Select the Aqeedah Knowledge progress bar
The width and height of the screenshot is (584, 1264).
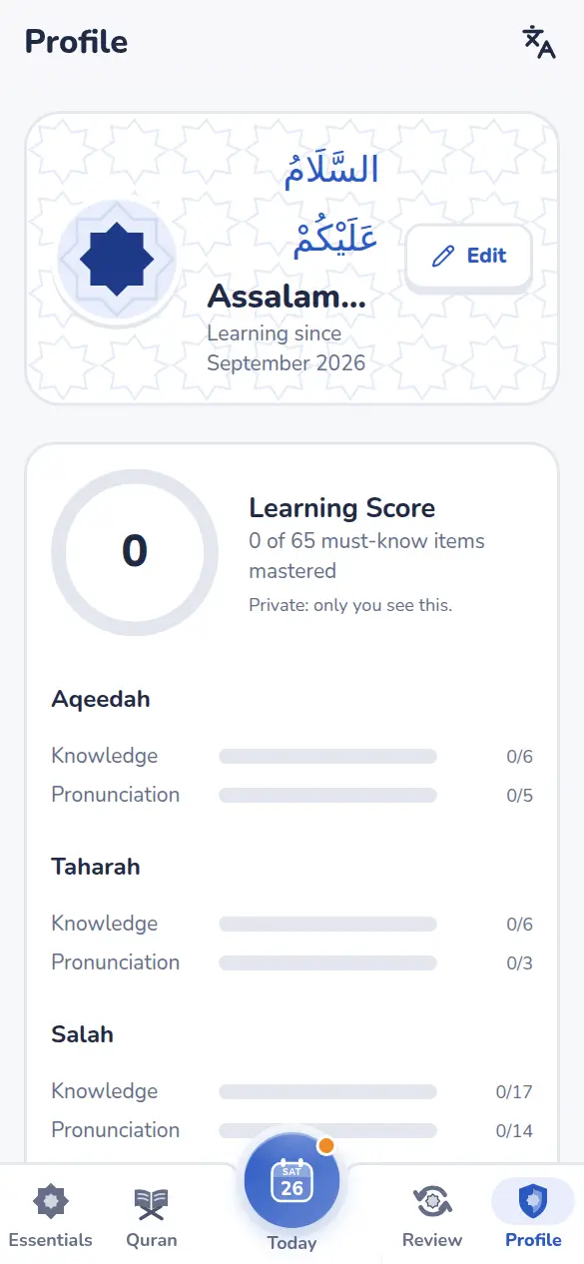327,757
